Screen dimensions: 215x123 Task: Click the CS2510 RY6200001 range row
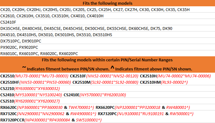click(108, 101)
